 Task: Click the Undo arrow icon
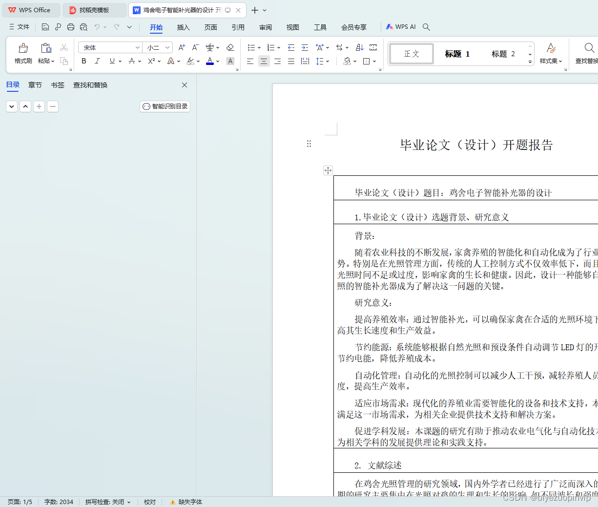click(97, 27)
